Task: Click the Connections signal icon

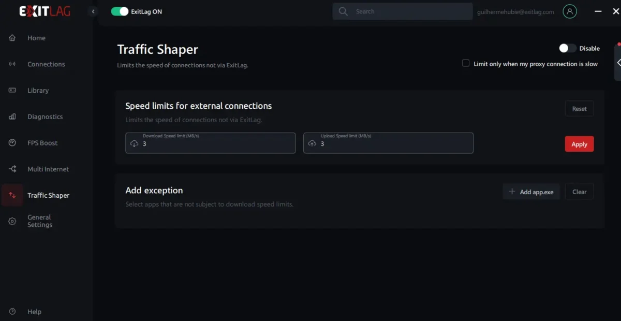Action: pyautogui.click(x=12, y=64)
